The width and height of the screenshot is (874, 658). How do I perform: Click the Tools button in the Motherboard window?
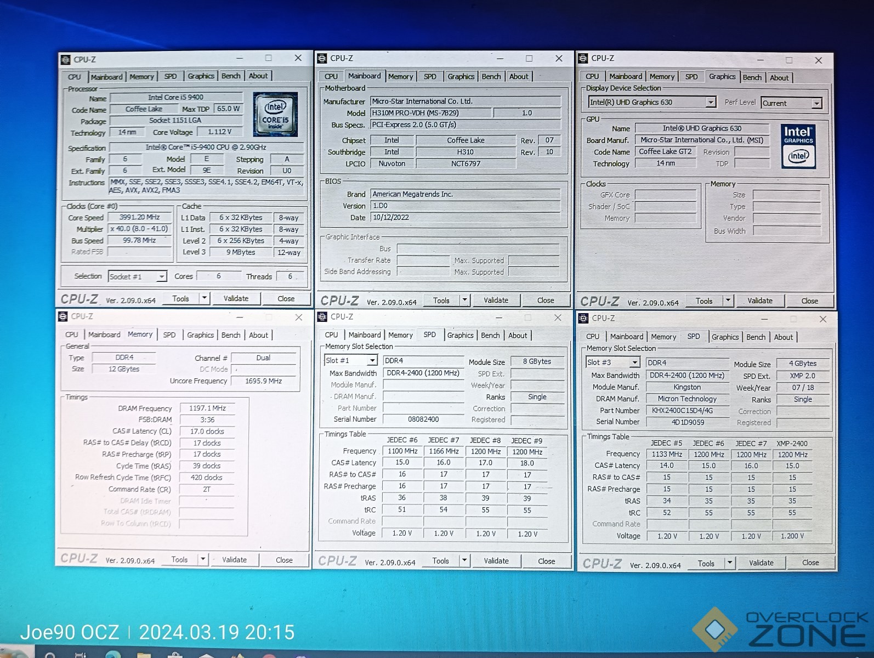pyautogui.click(x=441, y=300)
